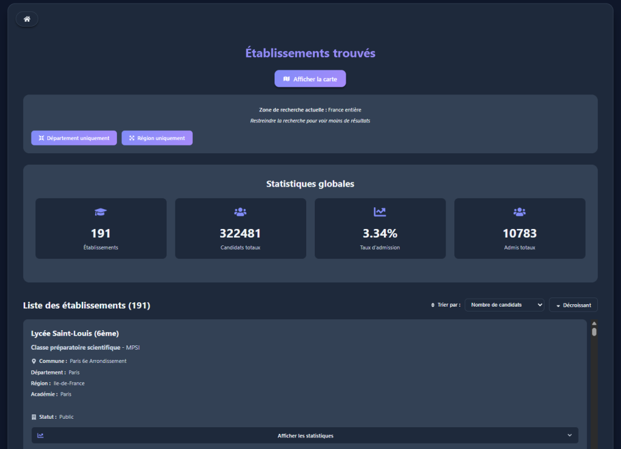Click the chart icon above Taux d'admission
Image resolution: width=621 pixels, height=449 pixels.
point(380,212)
